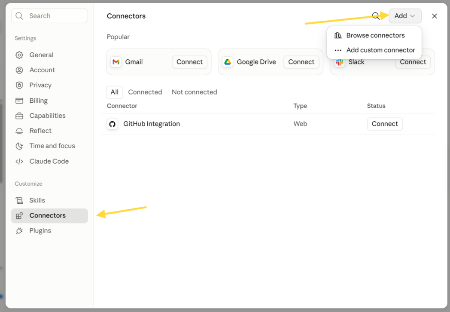Click the General gear icon

tap(19, 55)
